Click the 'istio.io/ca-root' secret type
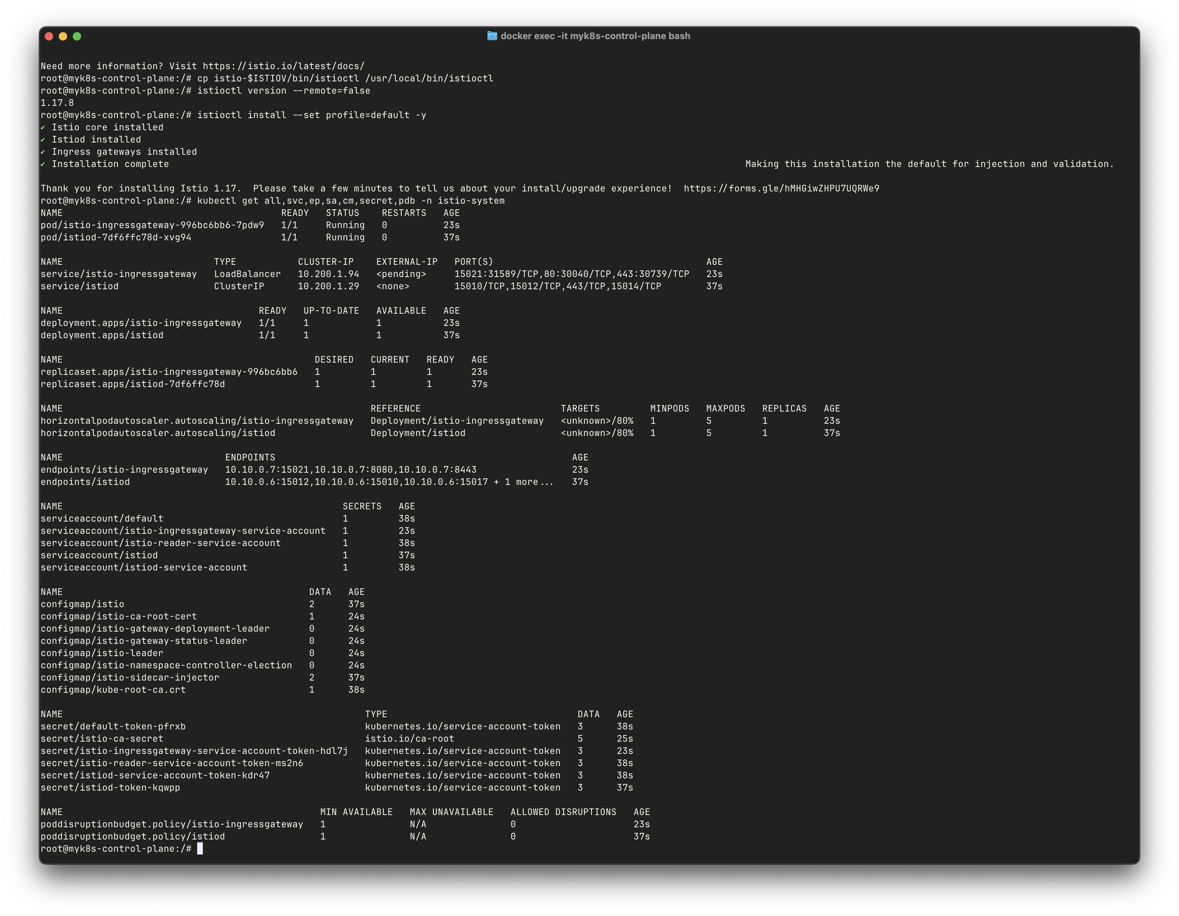The height and width of the screenshot is (916, 1179). pyautogui.click(x=409, y=739)
